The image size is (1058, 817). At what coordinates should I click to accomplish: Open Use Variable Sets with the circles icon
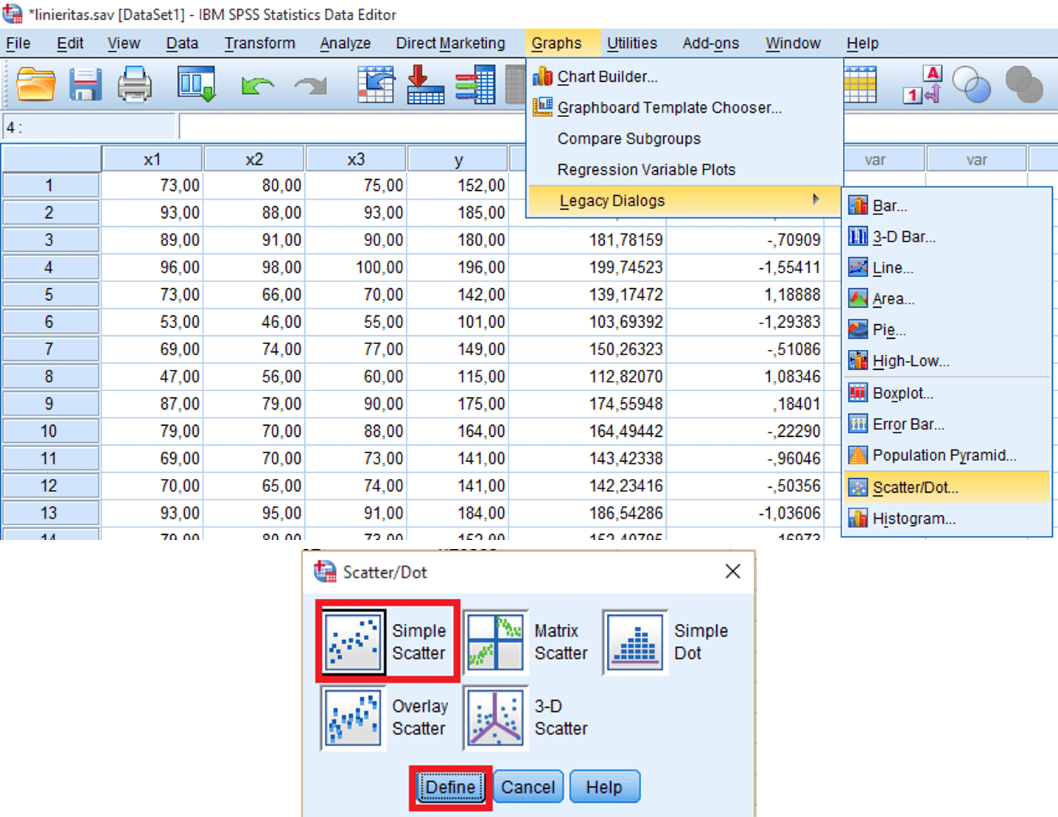[973, 84]
